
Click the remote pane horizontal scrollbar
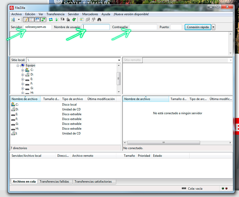164,143
